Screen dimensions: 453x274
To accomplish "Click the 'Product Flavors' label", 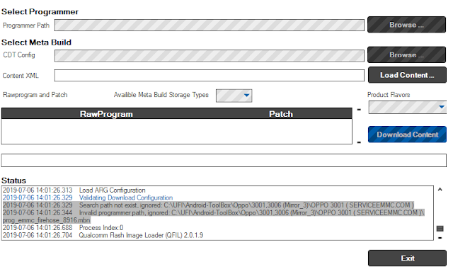I will pos(389,95).
